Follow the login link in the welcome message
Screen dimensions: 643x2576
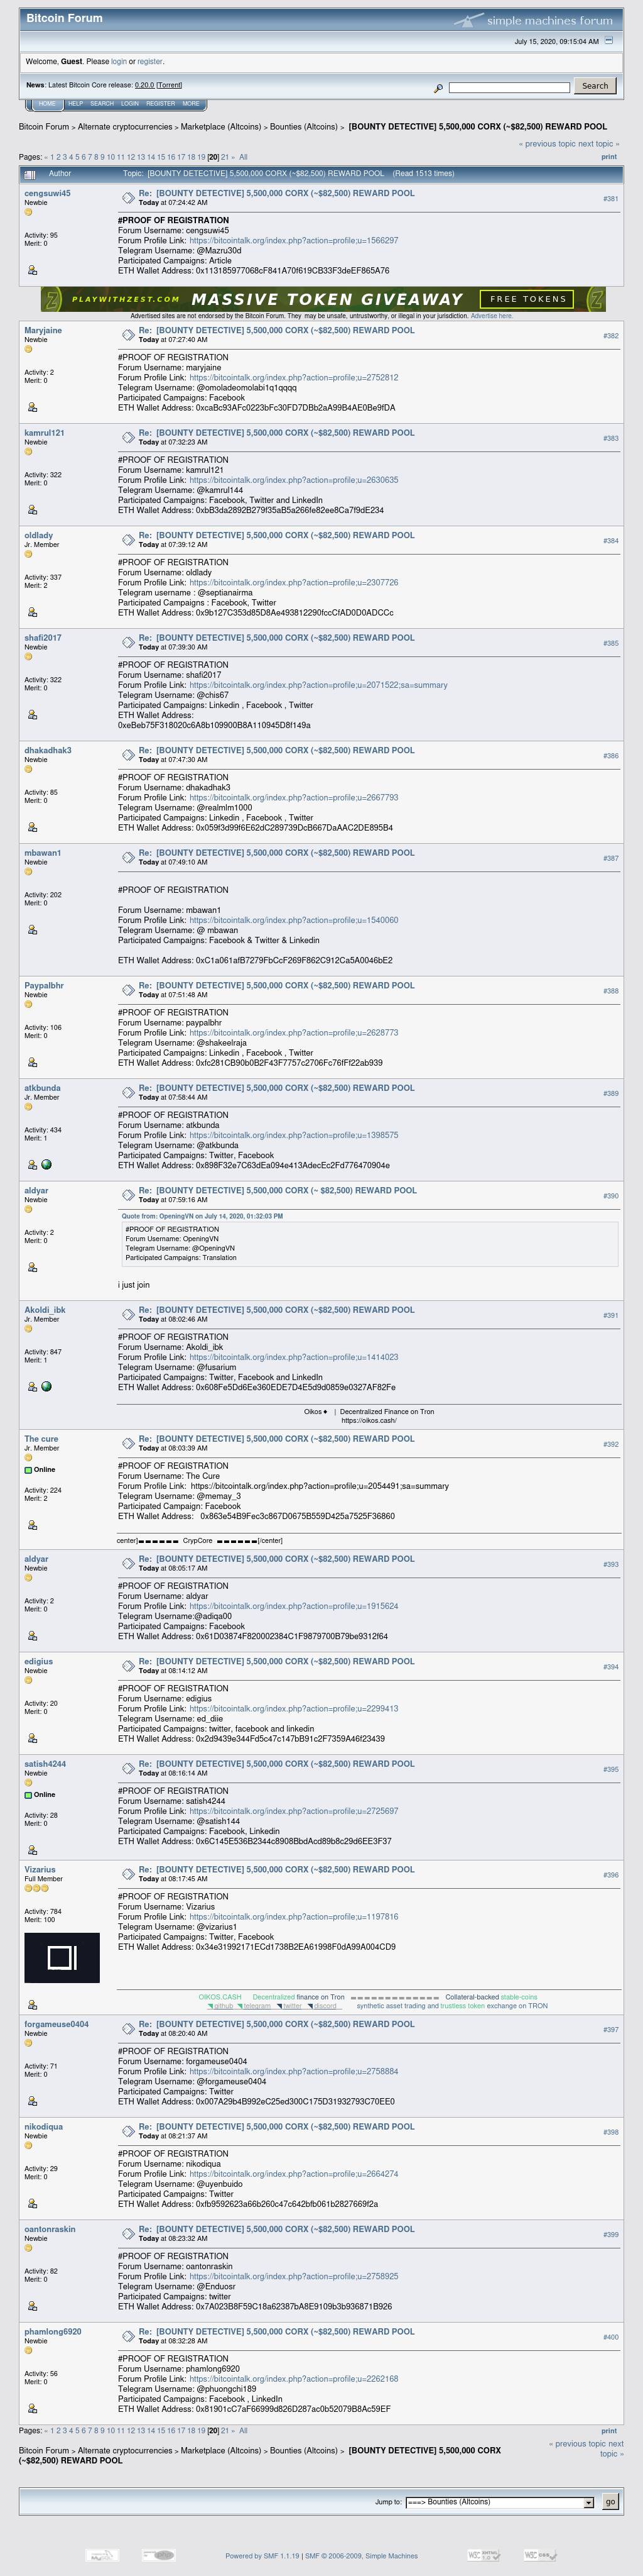point(119,61)
